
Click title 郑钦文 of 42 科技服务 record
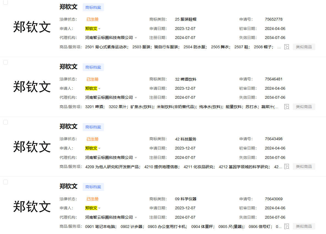pos(68,126)
